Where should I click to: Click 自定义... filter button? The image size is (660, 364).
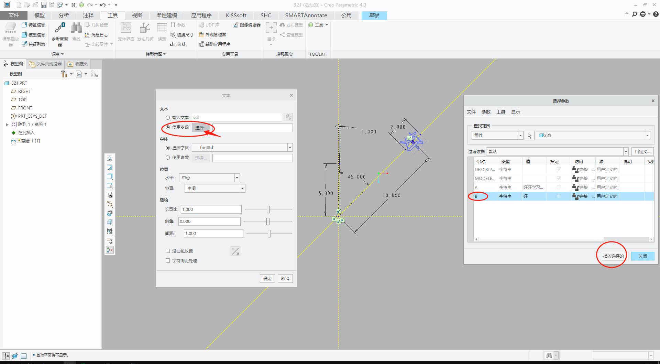tap(642, 152)
